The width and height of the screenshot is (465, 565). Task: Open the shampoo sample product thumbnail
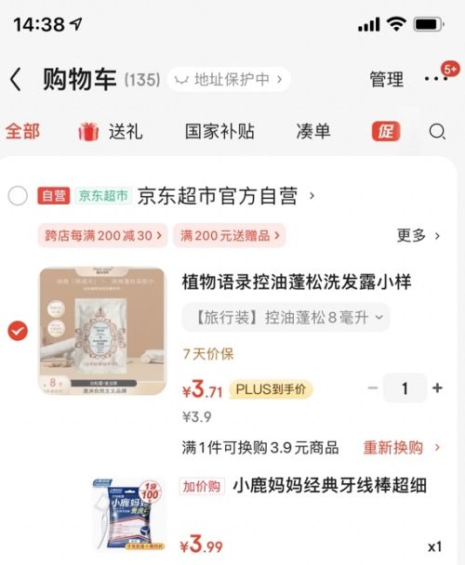coord(102,331)
